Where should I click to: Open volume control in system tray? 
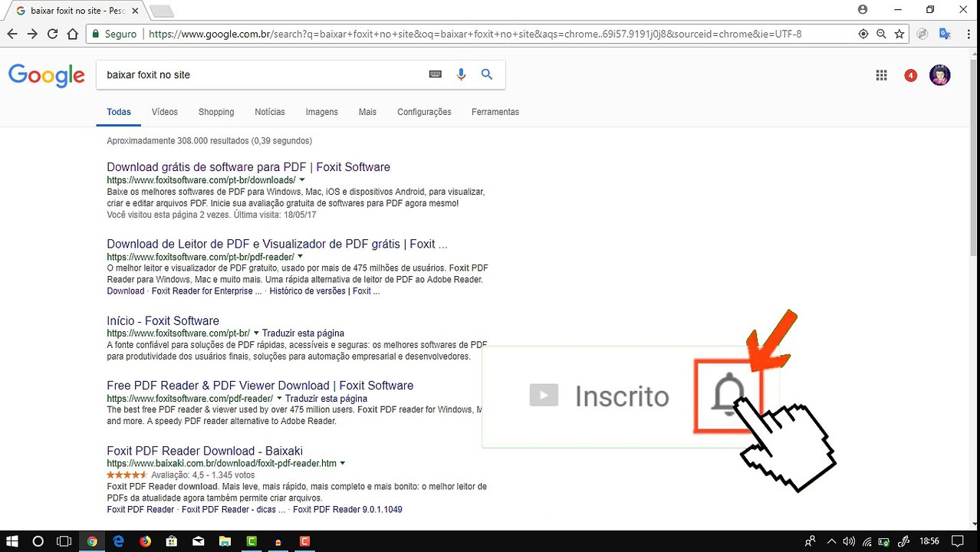pos(849,541)
